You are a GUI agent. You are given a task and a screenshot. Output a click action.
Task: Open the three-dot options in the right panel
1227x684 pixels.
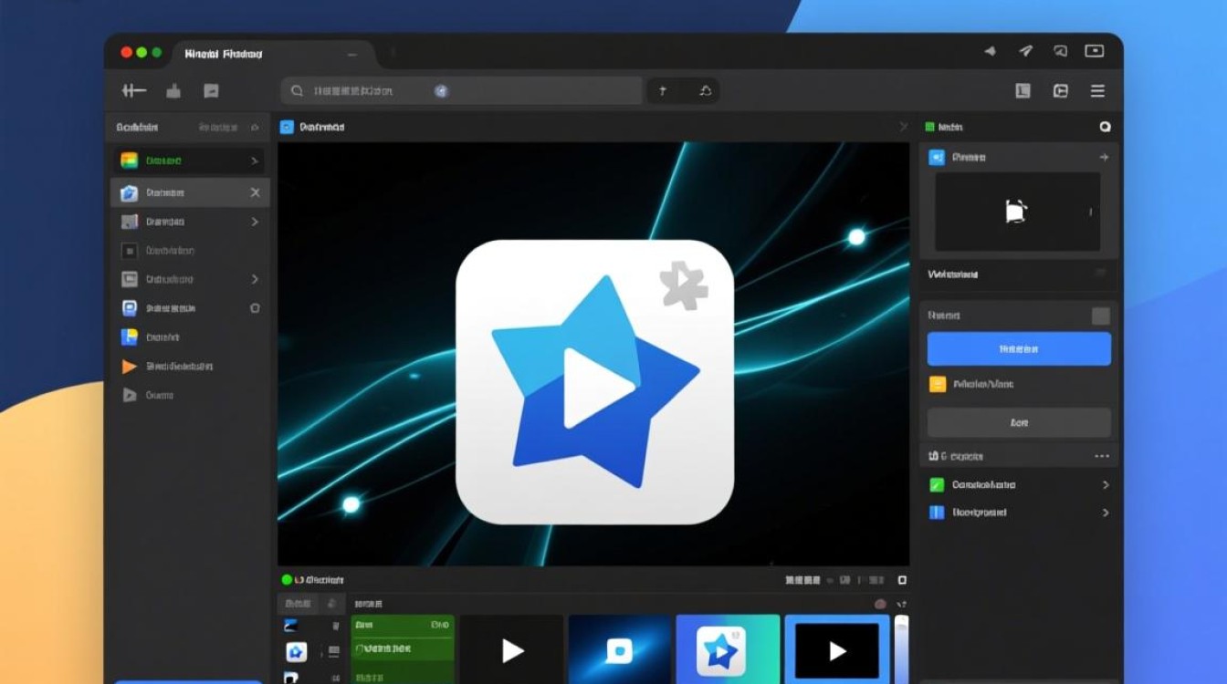coord(1101,456)
